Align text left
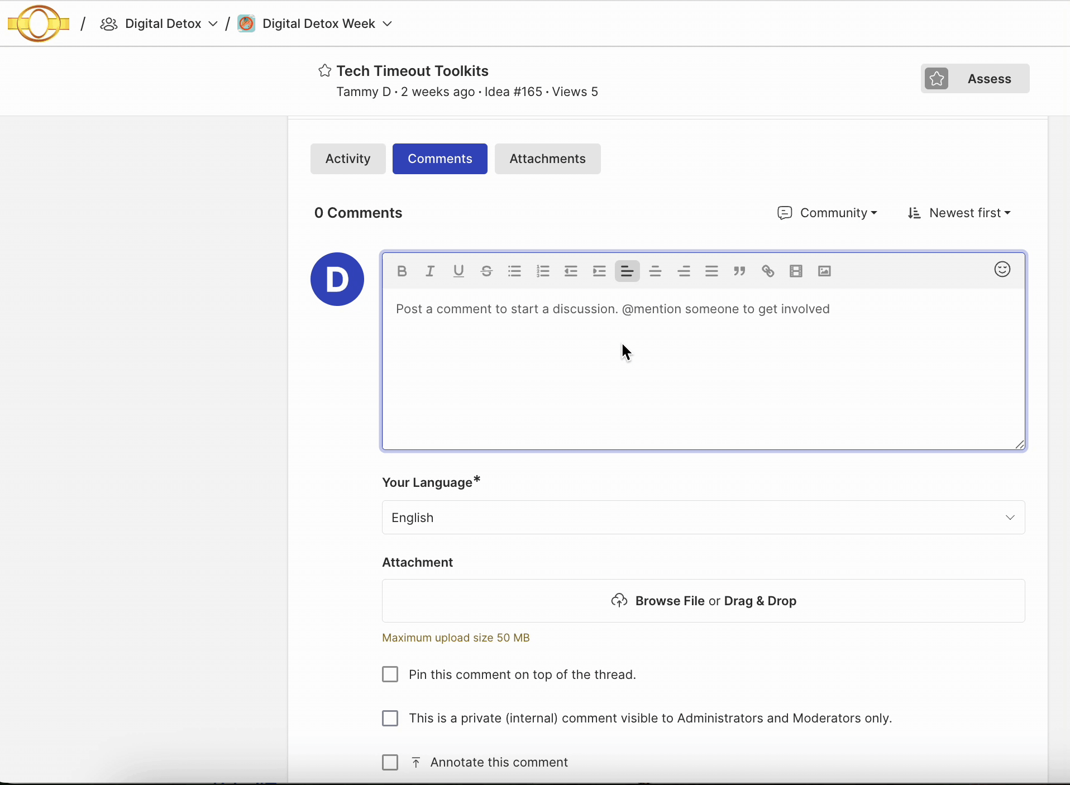The image size is (1070, 785). coord(627,271)
